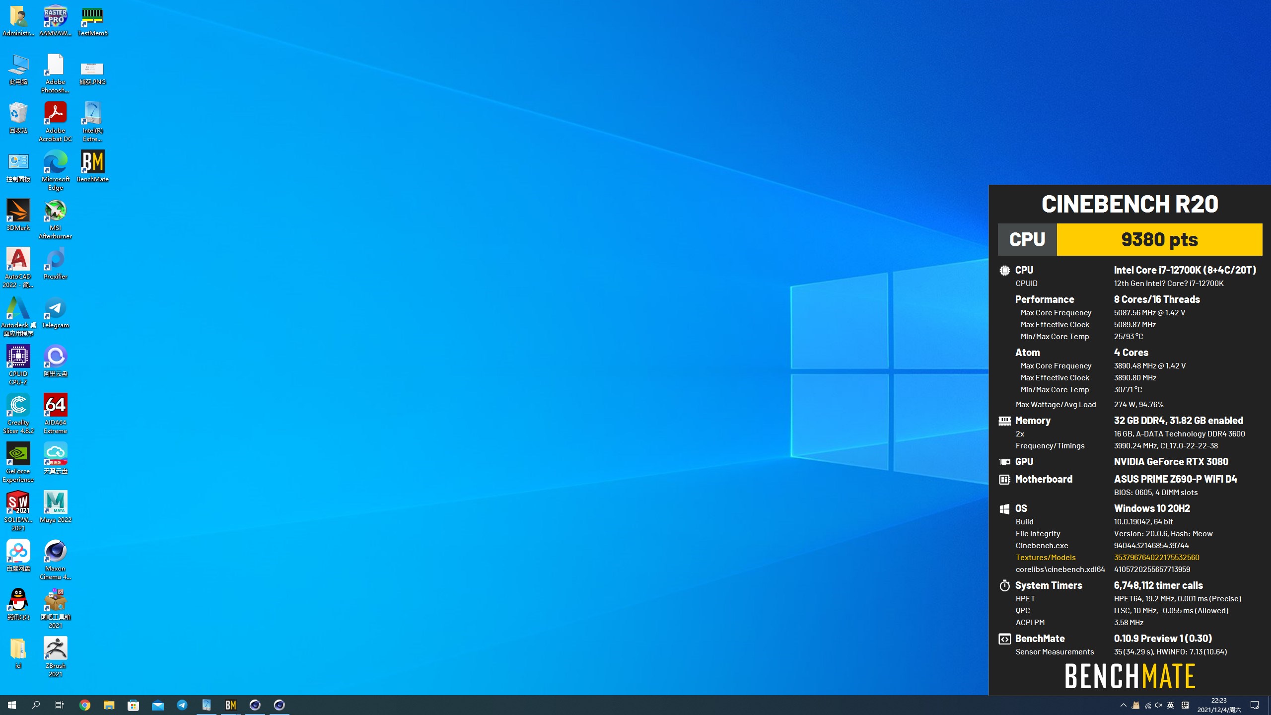Click the Windows Start button

[x=12, y=705]
